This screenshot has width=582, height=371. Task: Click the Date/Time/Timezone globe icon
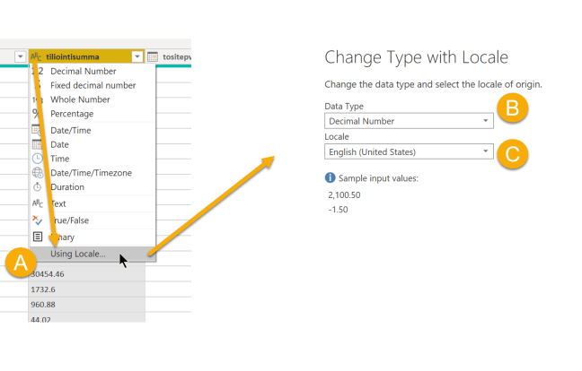37,173
